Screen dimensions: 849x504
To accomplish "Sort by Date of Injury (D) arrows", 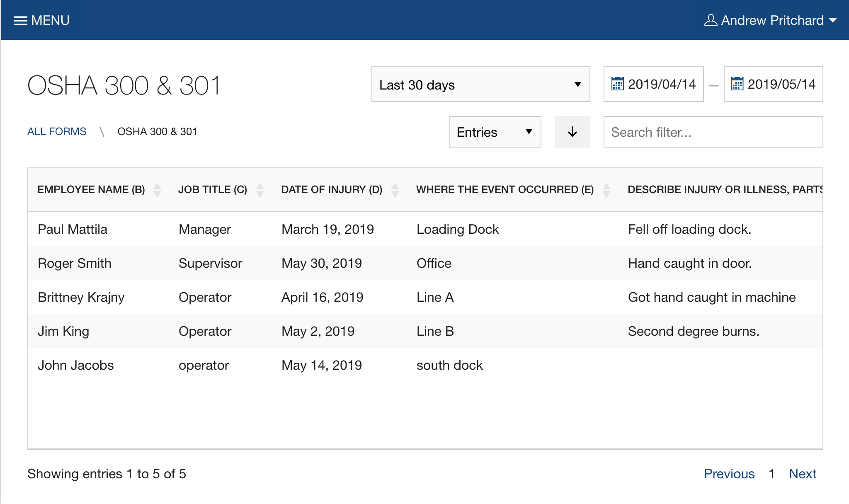I will [395, 190].
